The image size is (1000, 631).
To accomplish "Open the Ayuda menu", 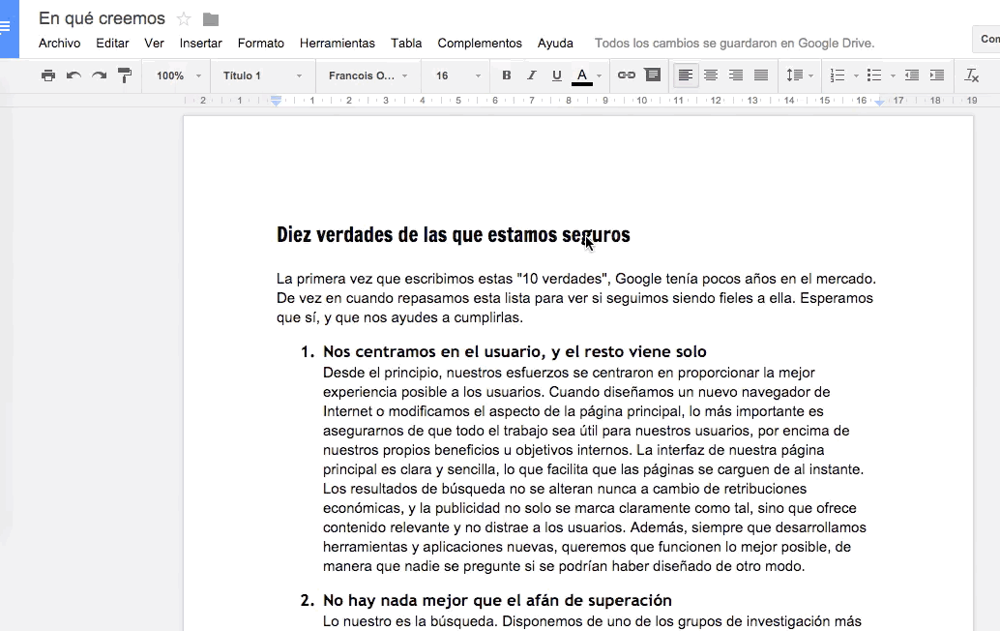I will coord(555,43).
